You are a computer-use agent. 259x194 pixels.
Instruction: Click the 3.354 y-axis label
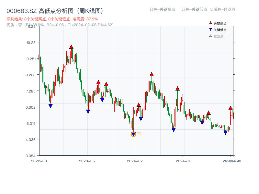[x=30, y=156]
